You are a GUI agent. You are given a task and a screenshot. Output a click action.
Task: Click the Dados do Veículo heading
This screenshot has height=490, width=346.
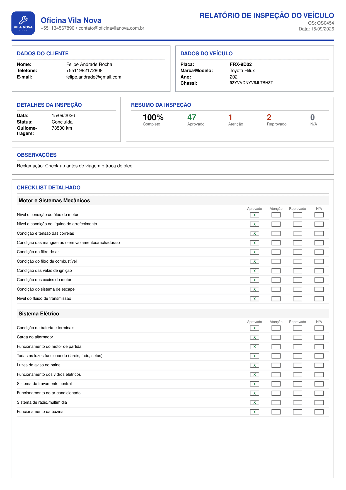[x=206, y=54]
